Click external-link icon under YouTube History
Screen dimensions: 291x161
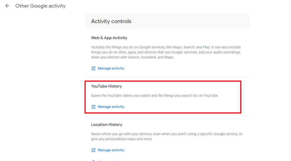93,107
